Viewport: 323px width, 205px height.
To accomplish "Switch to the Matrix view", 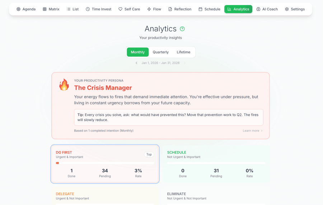I will pos(51,9).
